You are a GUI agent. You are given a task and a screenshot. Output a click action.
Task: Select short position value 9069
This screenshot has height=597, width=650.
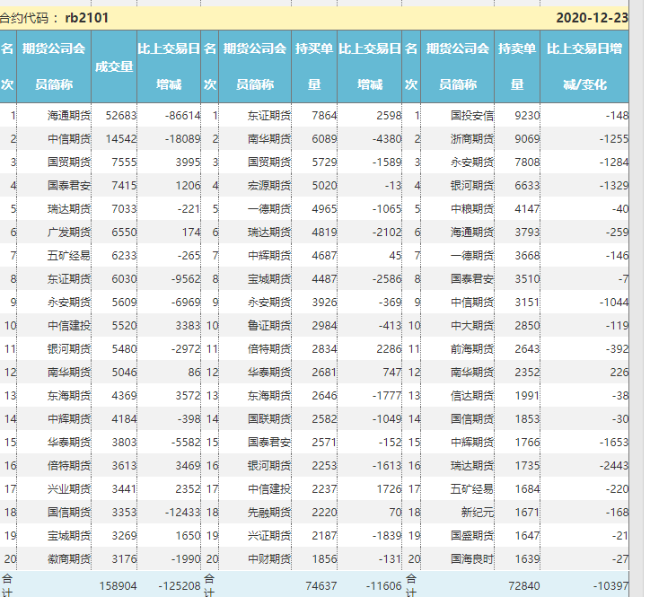point(527,138)
